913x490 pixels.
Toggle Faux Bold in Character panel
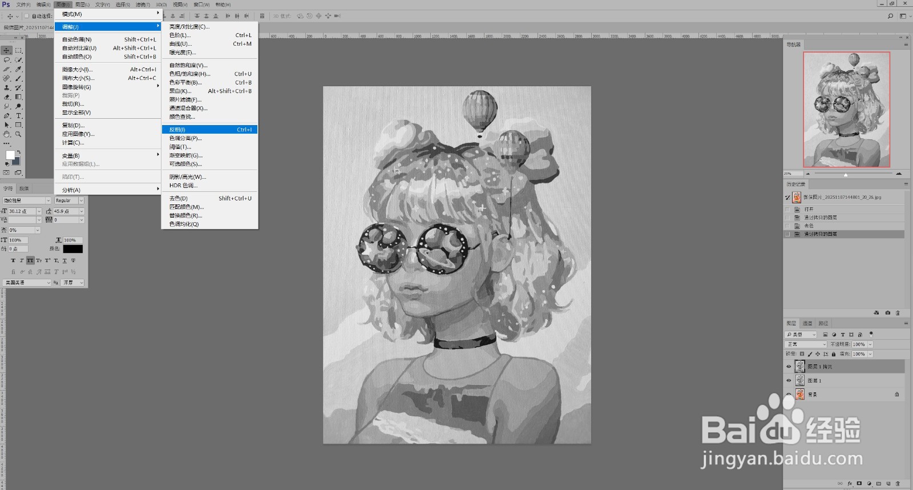click(x=13, y=260)
